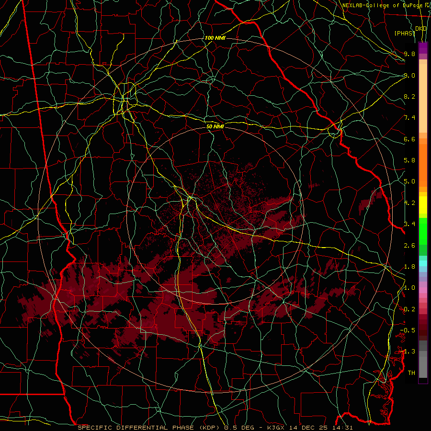Viewport: 431px width, 431px height.
Task: Click the 100 NMI range ring label
Action: coord(215,38)
